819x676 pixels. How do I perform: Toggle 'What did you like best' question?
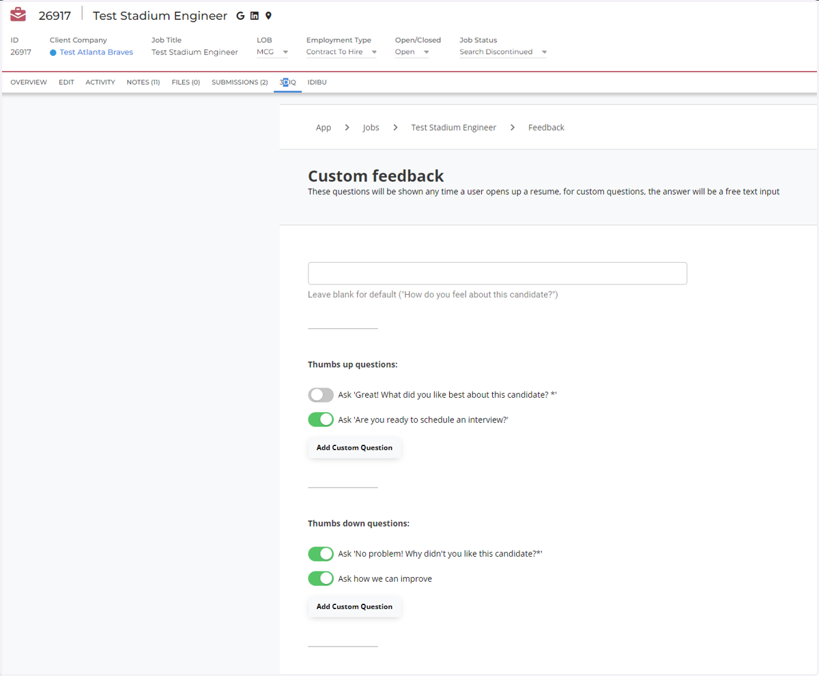point(321,395)
